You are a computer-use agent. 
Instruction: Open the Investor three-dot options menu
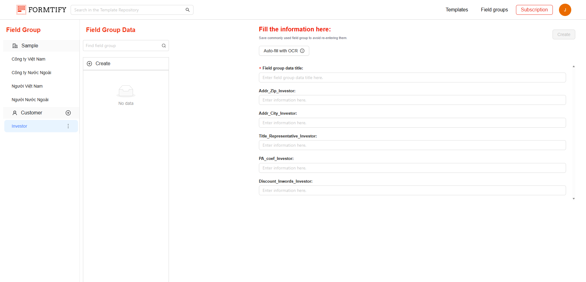[x=68, y=126]
